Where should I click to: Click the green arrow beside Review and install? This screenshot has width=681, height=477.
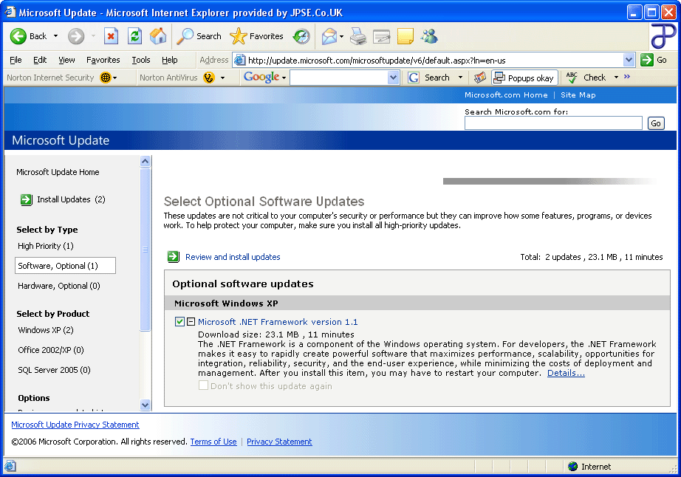pos(174,257)
